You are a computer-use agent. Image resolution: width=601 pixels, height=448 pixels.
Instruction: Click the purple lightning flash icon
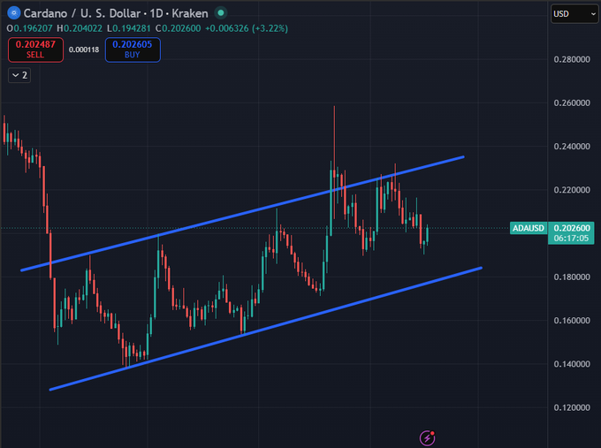427,438
